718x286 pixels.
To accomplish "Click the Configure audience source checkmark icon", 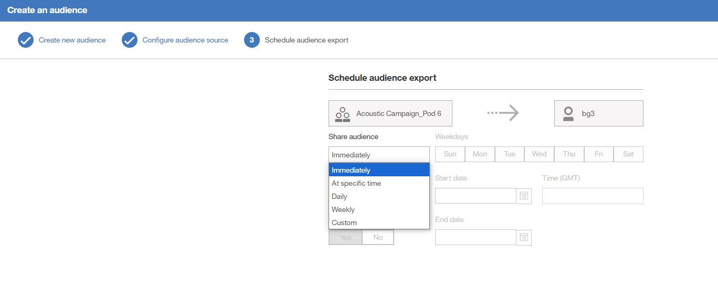I will (x=130, y=40).
